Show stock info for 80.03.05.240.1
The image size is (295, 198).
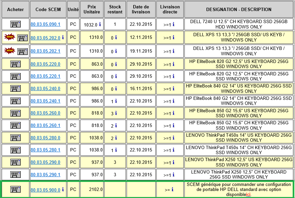(x=116, y=101)
